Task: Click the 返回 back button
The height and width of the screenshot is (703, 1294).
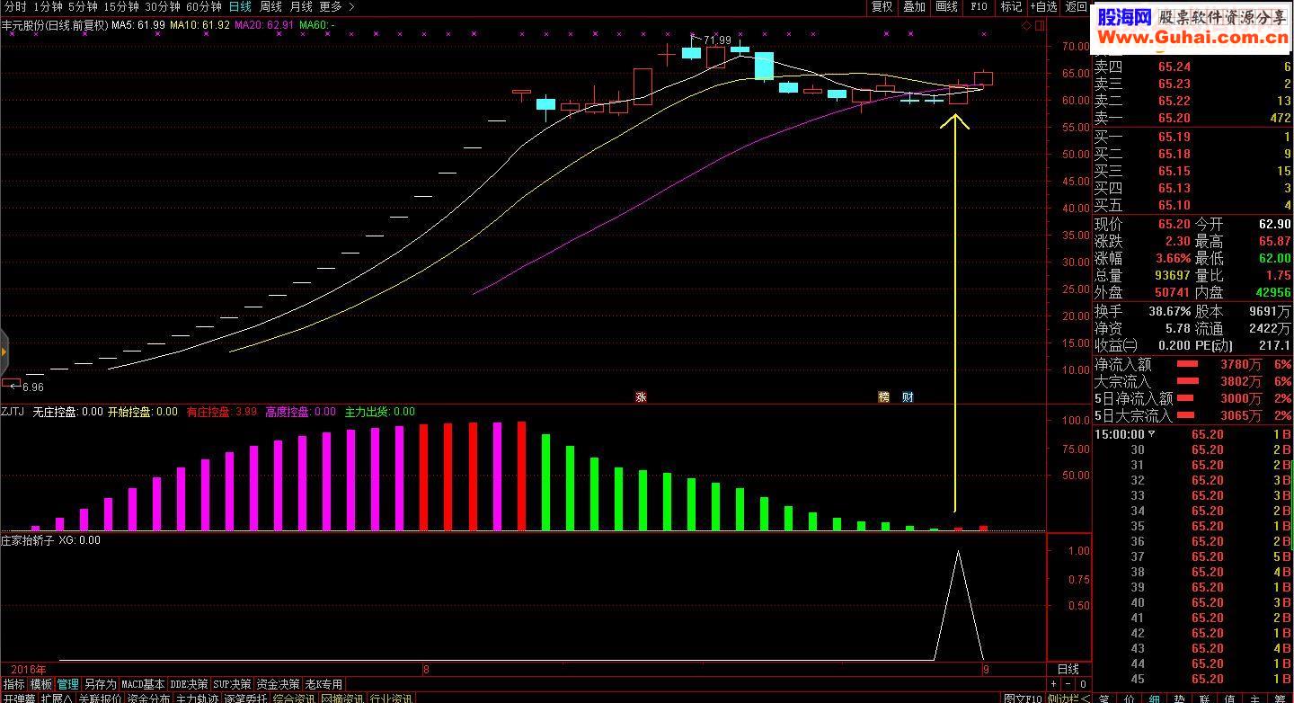Action: (x=1076, y=6)
